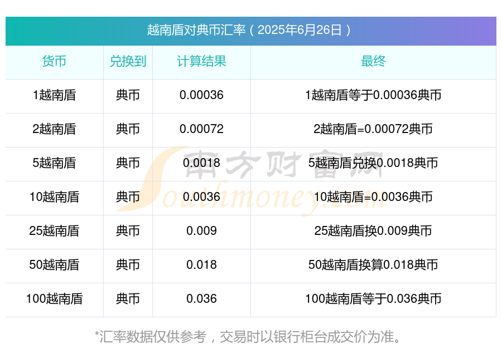The width and height of the screenshot is (502, 354).
Task: Select the 10越南盾 cell
Action: pyautogui.click(x=54, y=197)
